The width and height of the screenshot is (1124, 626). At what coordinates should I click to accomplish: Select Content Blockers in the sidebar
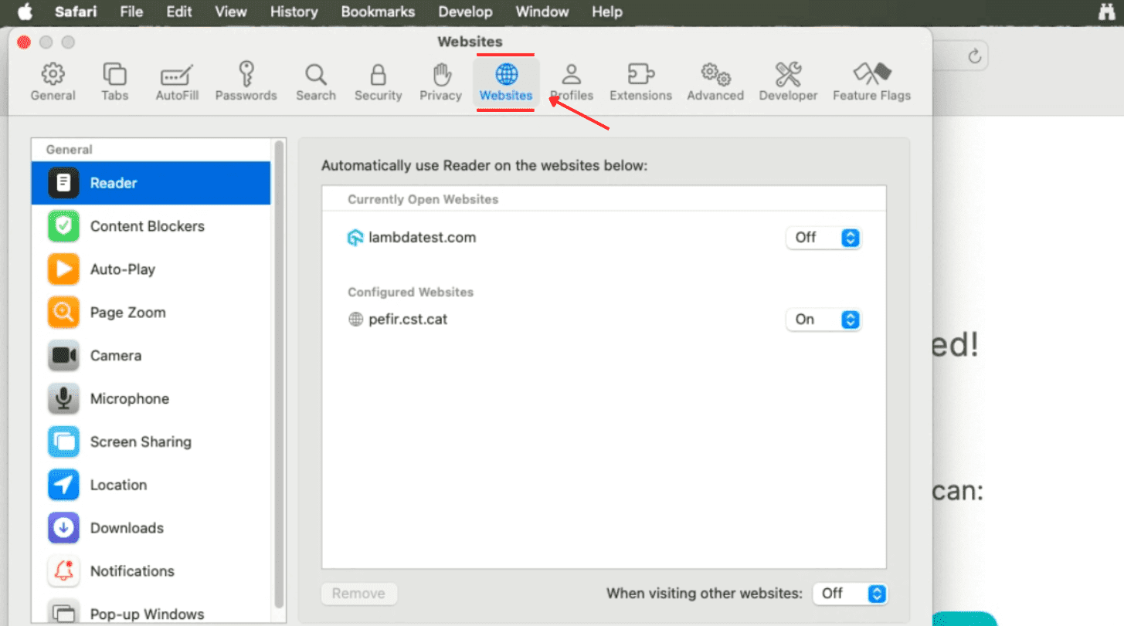(x=151, y=226)
